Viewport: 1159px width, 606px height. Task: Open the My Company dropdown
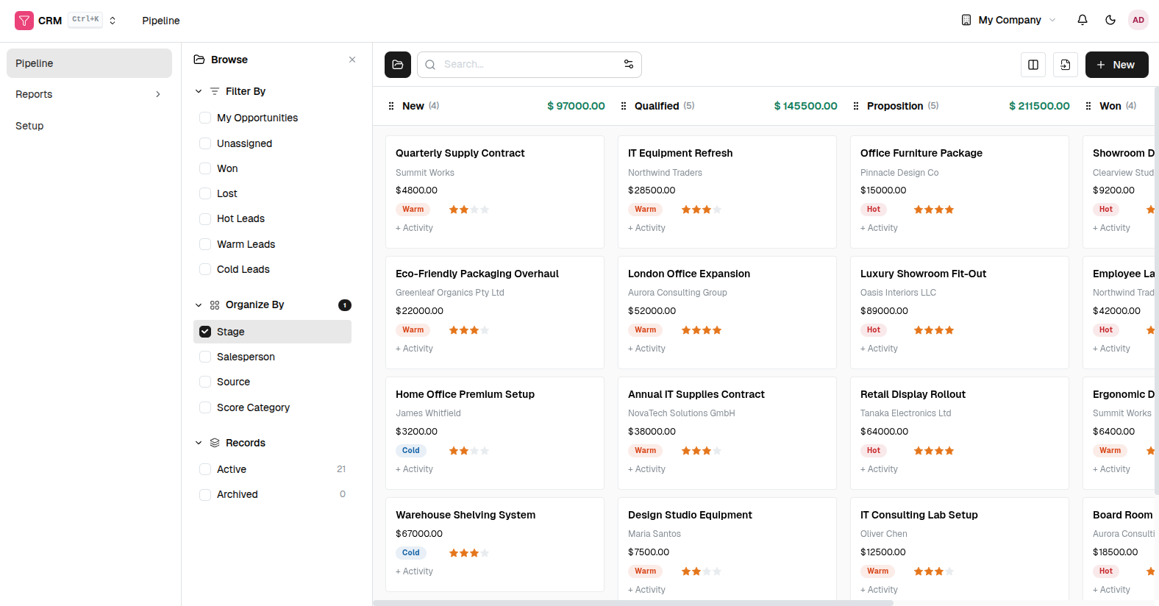[x=1008, y=20]
